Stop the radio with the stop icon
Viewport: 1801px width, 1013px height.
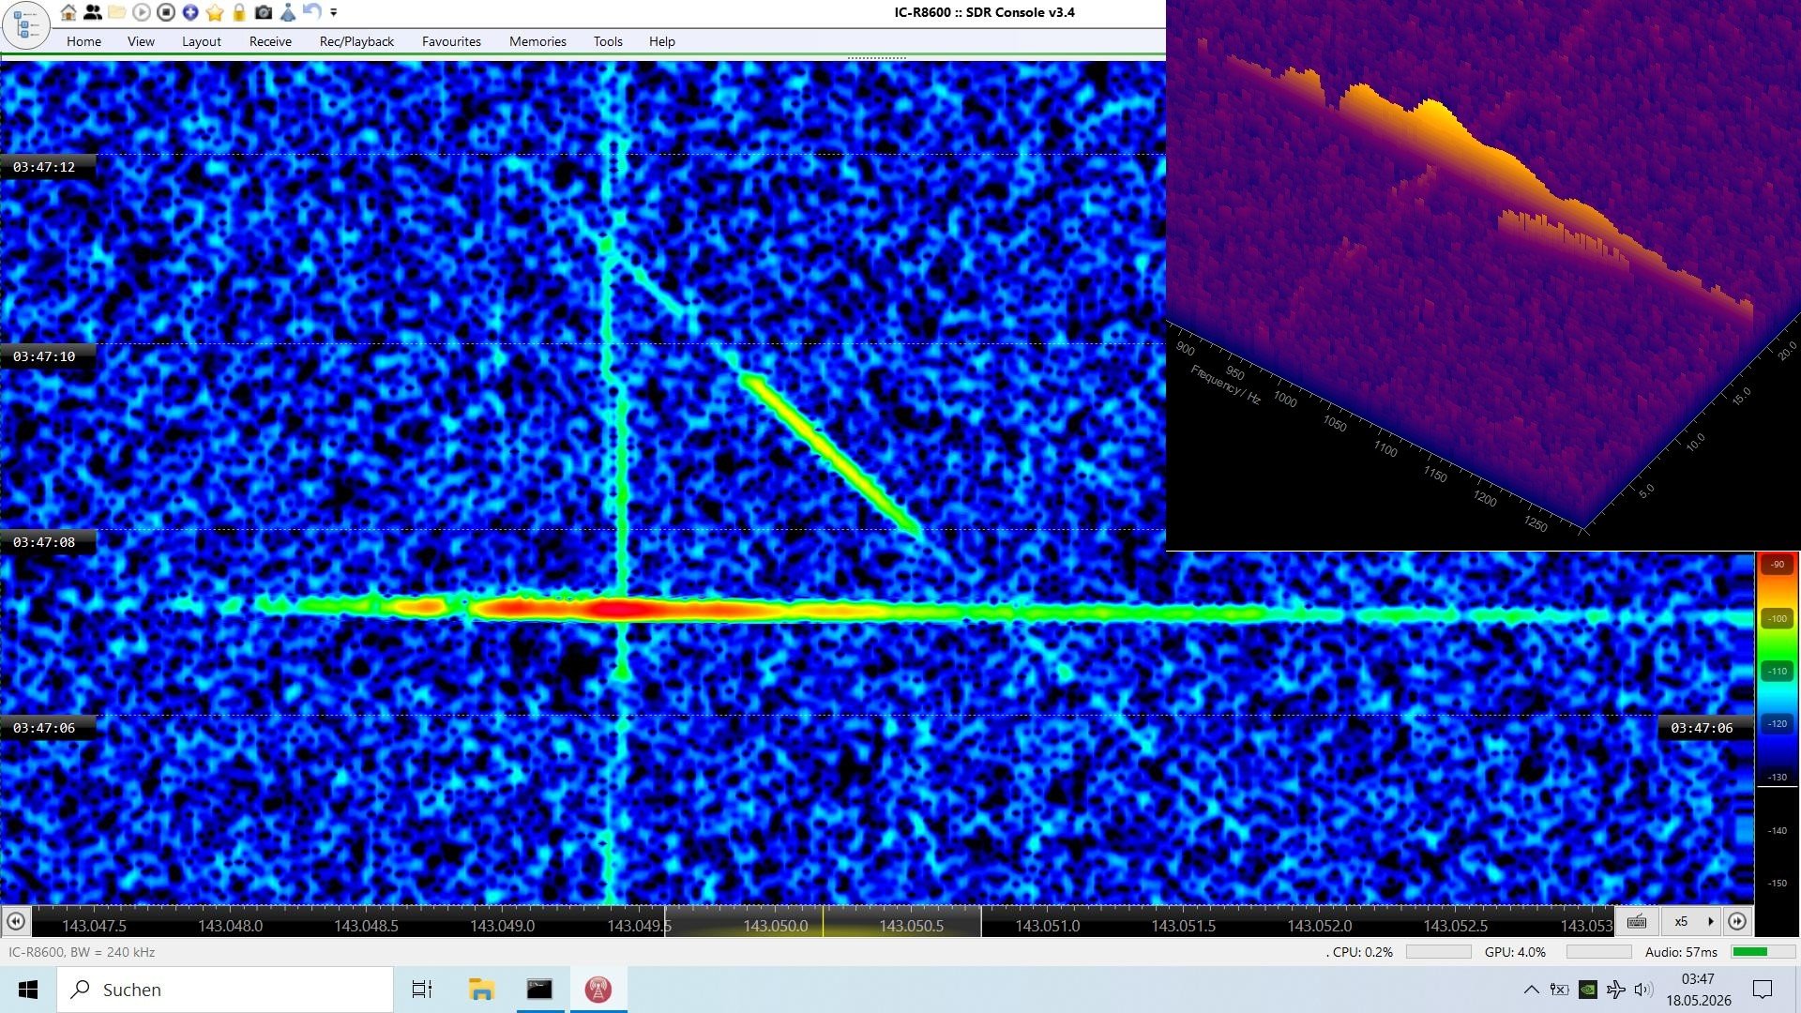pos(166,12)
